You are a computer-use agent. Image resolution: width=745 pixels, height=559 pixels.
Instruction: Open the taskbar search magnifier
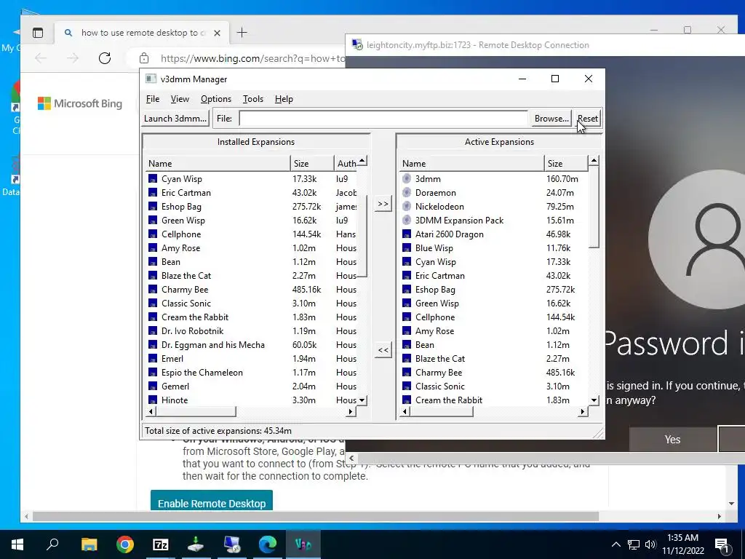tap(52, 544)
